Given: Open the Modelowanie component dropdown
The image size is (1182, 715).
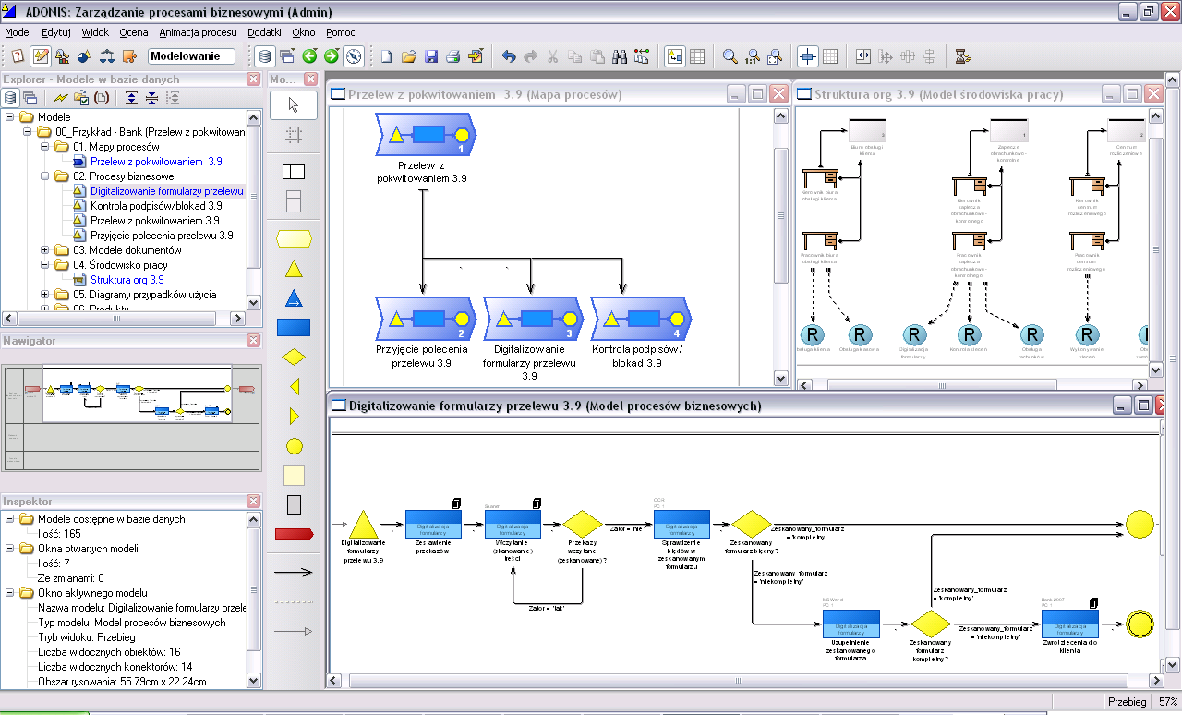Looking at the screenshot, I should [193, 56].
